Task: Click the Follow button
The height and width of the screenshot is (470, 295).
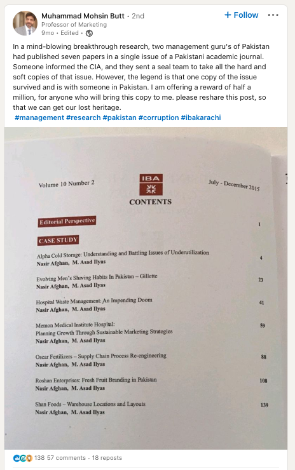Action: [x=242, y=15]
